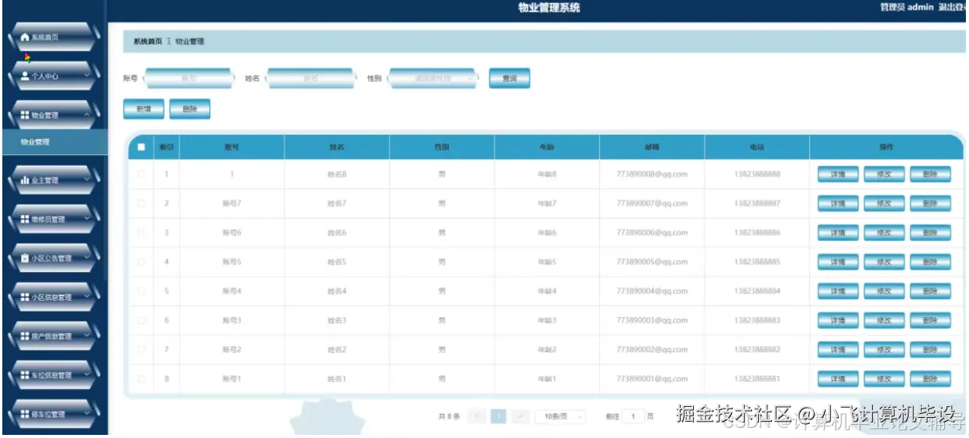This screenshot has width=969, height=438.
Task: Click the home icon beside 系统首页
Action: [x=25, y=37]
